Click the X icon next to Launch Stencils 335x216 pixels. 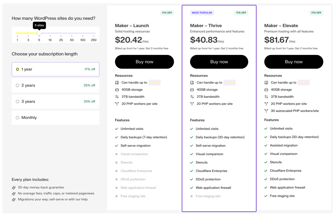(116, 162)
